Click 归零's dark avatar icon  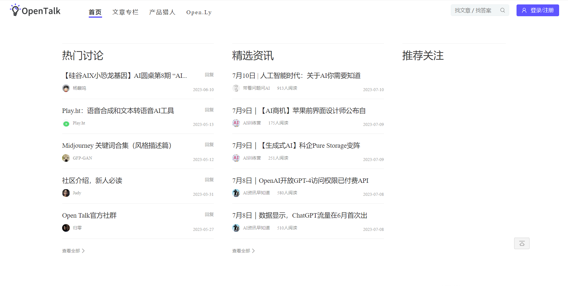click(x=66, y=228)
